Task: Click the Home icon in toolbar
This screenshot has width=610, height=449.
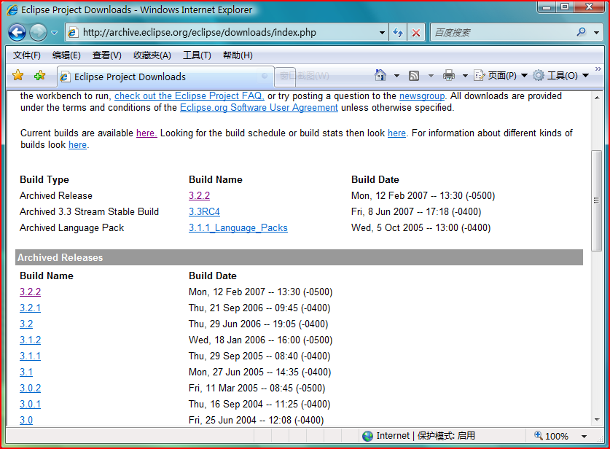Action: (x=380, y=75)
